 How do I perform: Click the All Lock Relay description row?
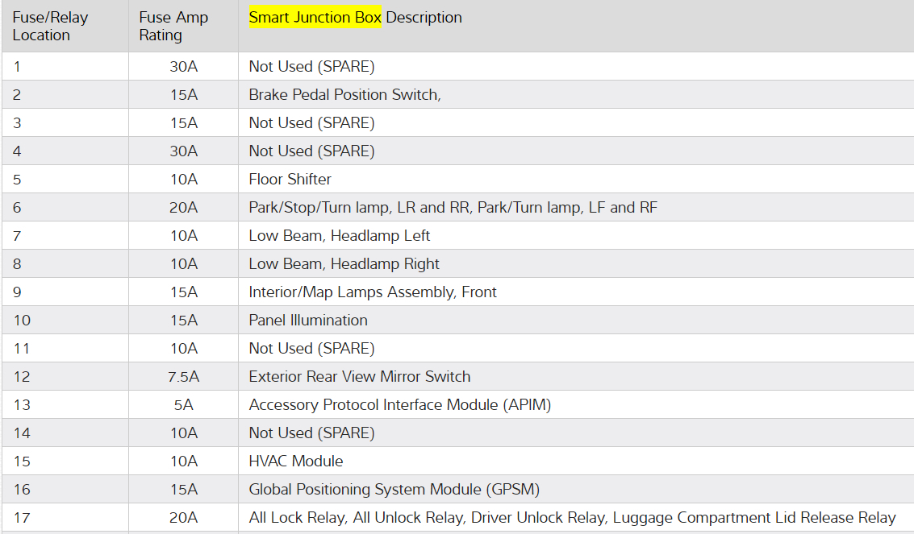572,518
